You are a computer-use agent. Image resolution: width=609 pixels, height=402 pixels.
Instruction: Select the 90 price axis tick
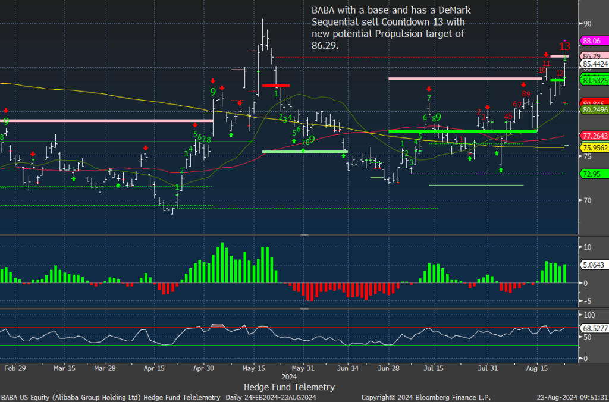[x=587, y=24]
